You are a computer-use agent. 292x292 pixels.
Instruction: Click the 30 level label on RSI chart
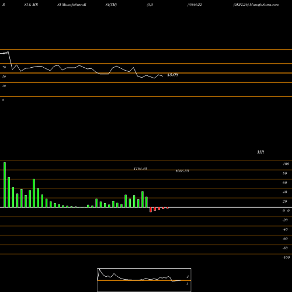pos(4,86)
